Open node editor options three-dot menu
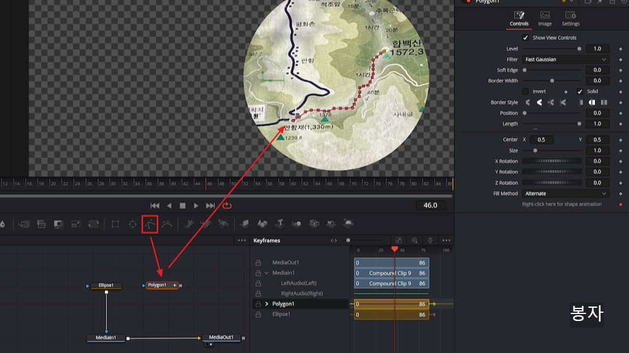This screenshot has height=353, width=629. pyautogui.click(x=242, y=241)
